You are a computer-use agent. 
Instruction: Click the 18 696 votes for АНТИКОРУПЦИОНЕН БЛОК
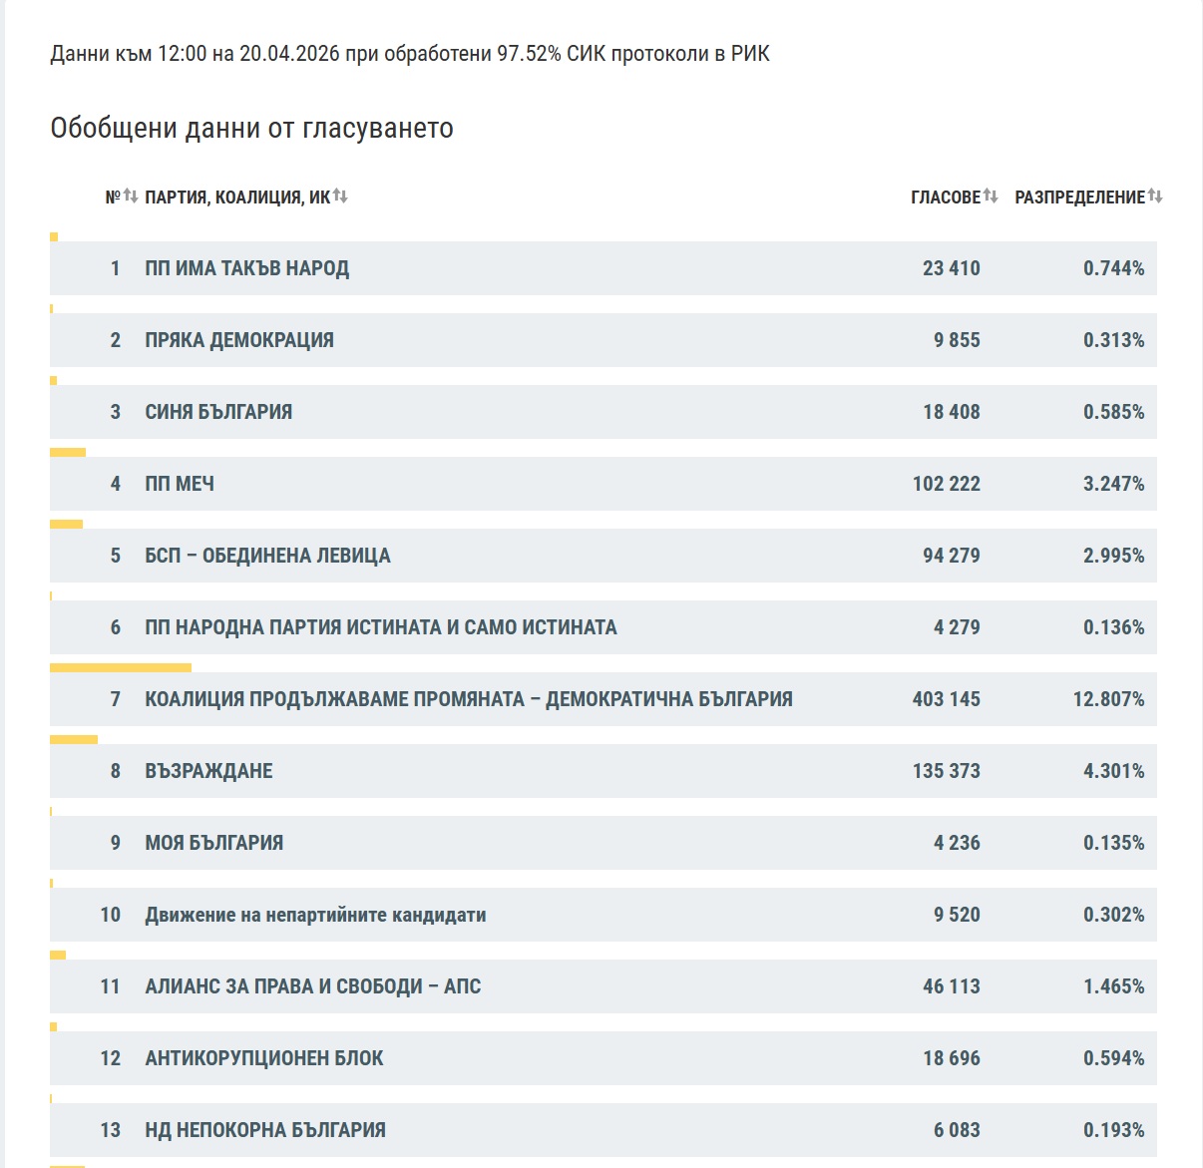951,1058
